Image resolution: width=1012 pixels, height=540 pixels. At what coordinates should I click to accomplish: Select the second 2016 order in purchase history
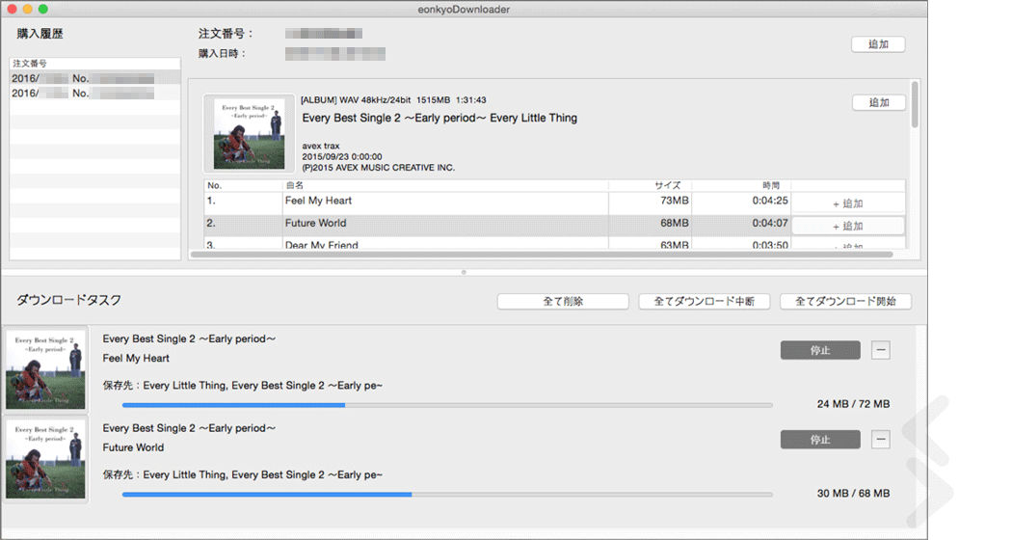(94, 93)
